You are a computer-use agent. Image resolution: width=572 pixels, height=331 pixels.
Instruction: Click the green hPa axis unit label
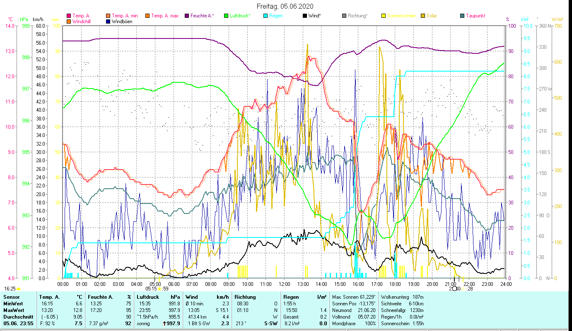click(24, 19)
